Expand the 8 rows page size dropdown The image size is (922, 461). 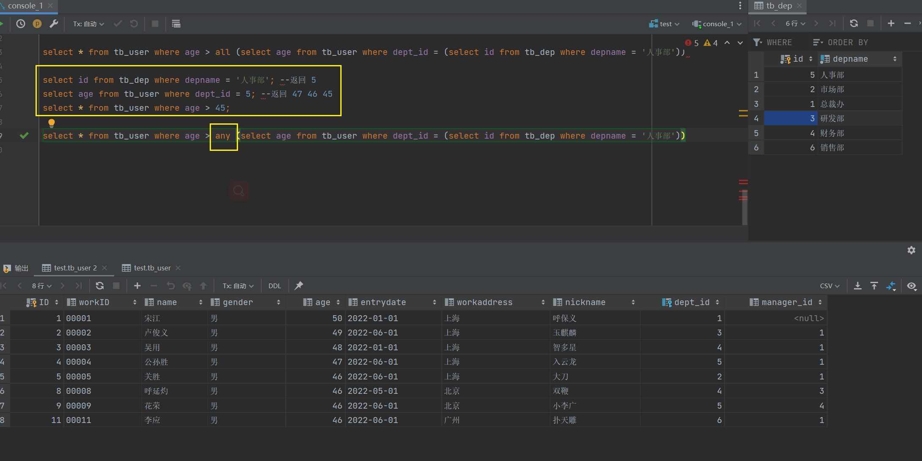click(41, 286)
